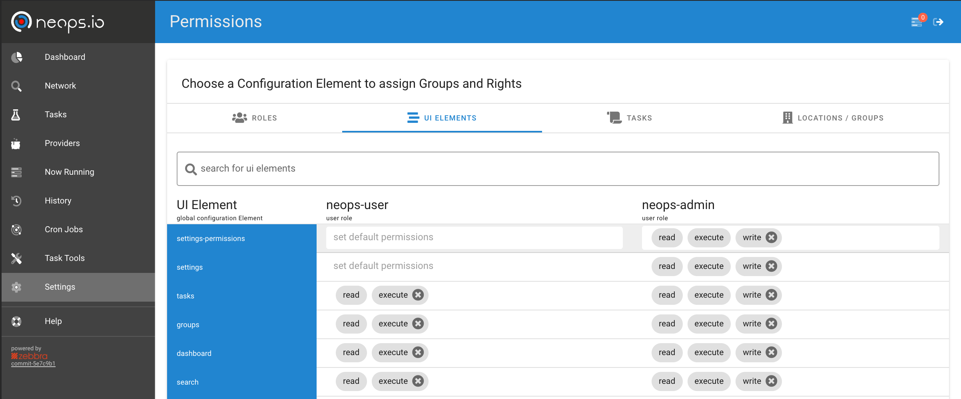The width and height of the screenshot is (961, 399).
Task: Select the tasks UI element row
Action: [x=242, y=296]
